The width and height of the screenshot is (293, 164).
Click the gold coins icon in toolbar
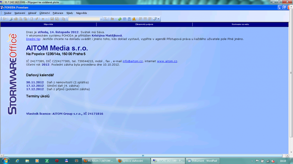tap(134, 19)
